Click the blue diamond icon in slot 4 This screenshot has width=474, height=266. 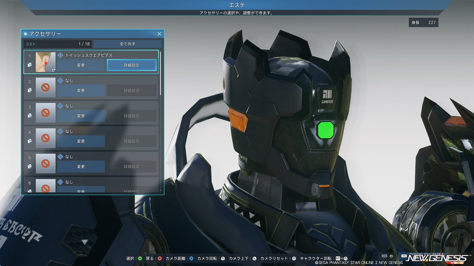(x=60, y=131)
